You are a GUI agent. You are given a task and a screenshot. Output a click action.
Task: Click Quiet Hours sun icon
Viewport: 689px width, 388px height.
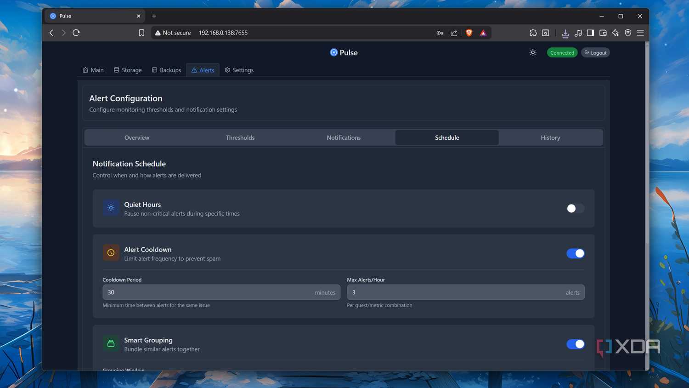pos(111,208)
